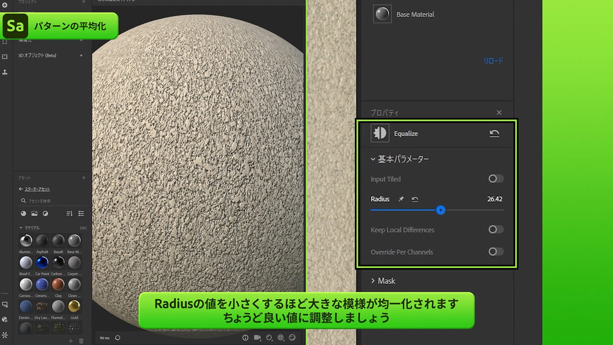The image size is (613, 345).
Task: Select the Denim material thumbnail
Action: [x=26, y=306]
